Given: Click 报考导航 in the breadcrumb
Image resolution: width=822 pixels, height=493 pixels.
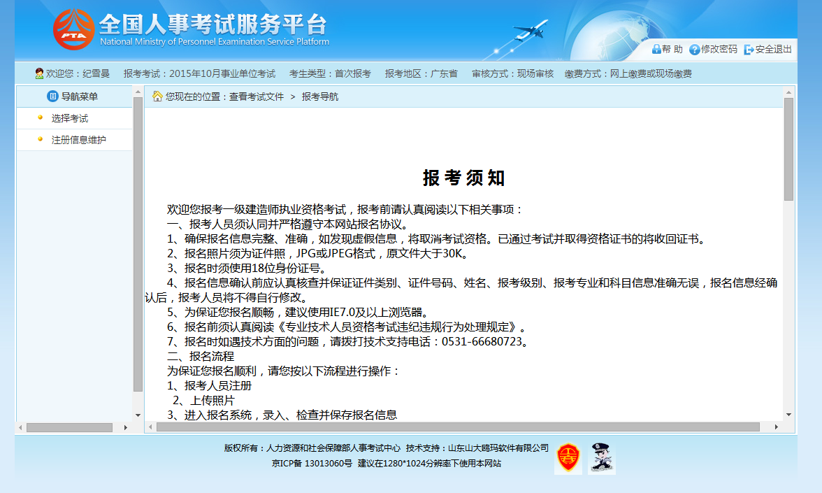Looking at the screenshot, I should (320, 97).
